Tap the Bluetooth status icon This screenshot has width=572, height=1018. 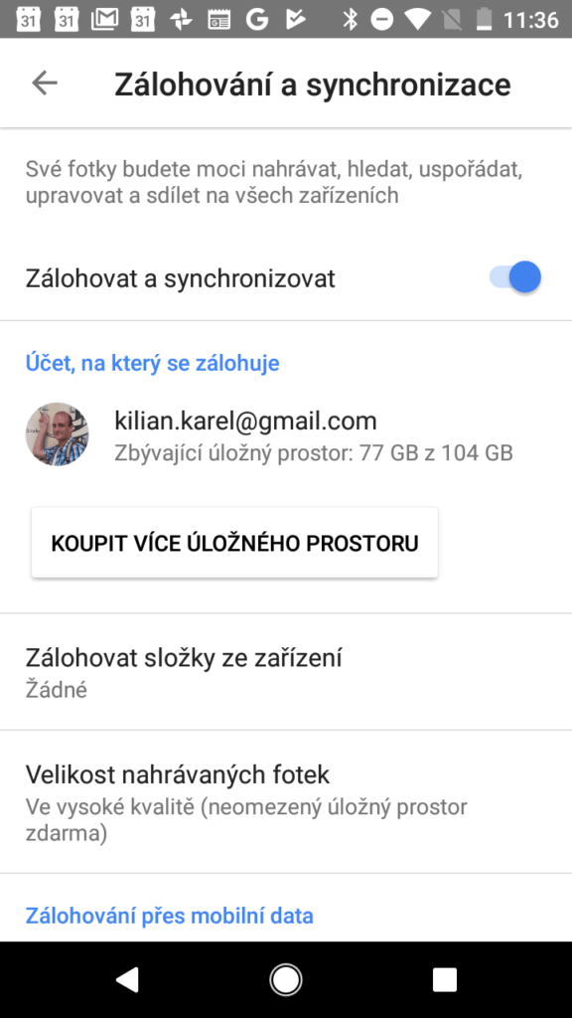point(351,20)
